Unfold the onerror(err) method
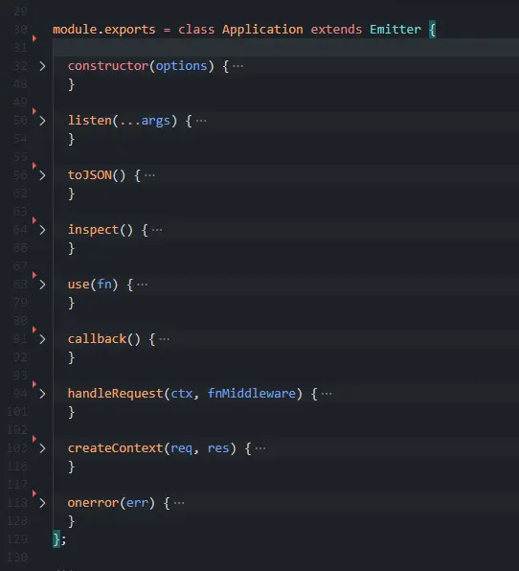519x571 pixels. (42, 503)
